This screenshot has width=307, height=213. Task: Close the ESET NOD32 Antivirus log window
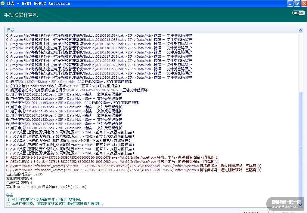pyautogui.click(x=304, y=3)
